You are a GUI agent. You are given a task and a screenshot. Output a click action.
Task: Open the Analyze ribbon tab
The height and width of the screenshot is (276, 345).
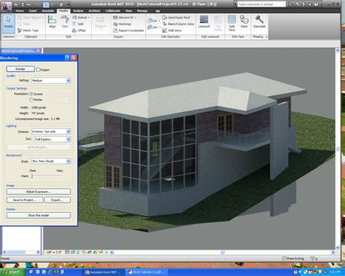tap(78, 11)
